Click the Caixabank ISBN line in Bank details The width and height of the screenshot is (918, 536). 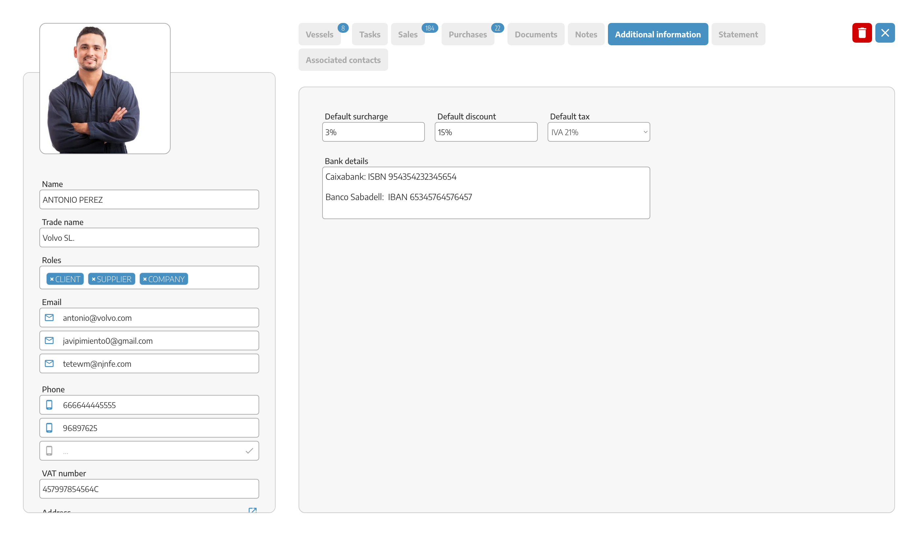[x=391, y=177]
